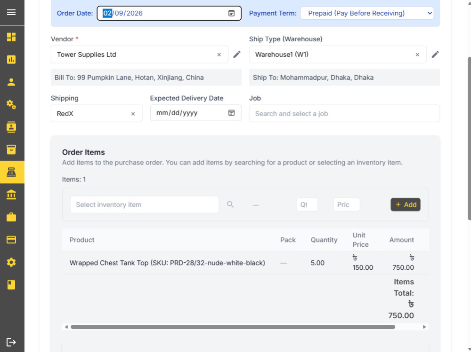Focus the Expected Delivery Date field
Screen dimensions: 471x352
click(195, 113)
